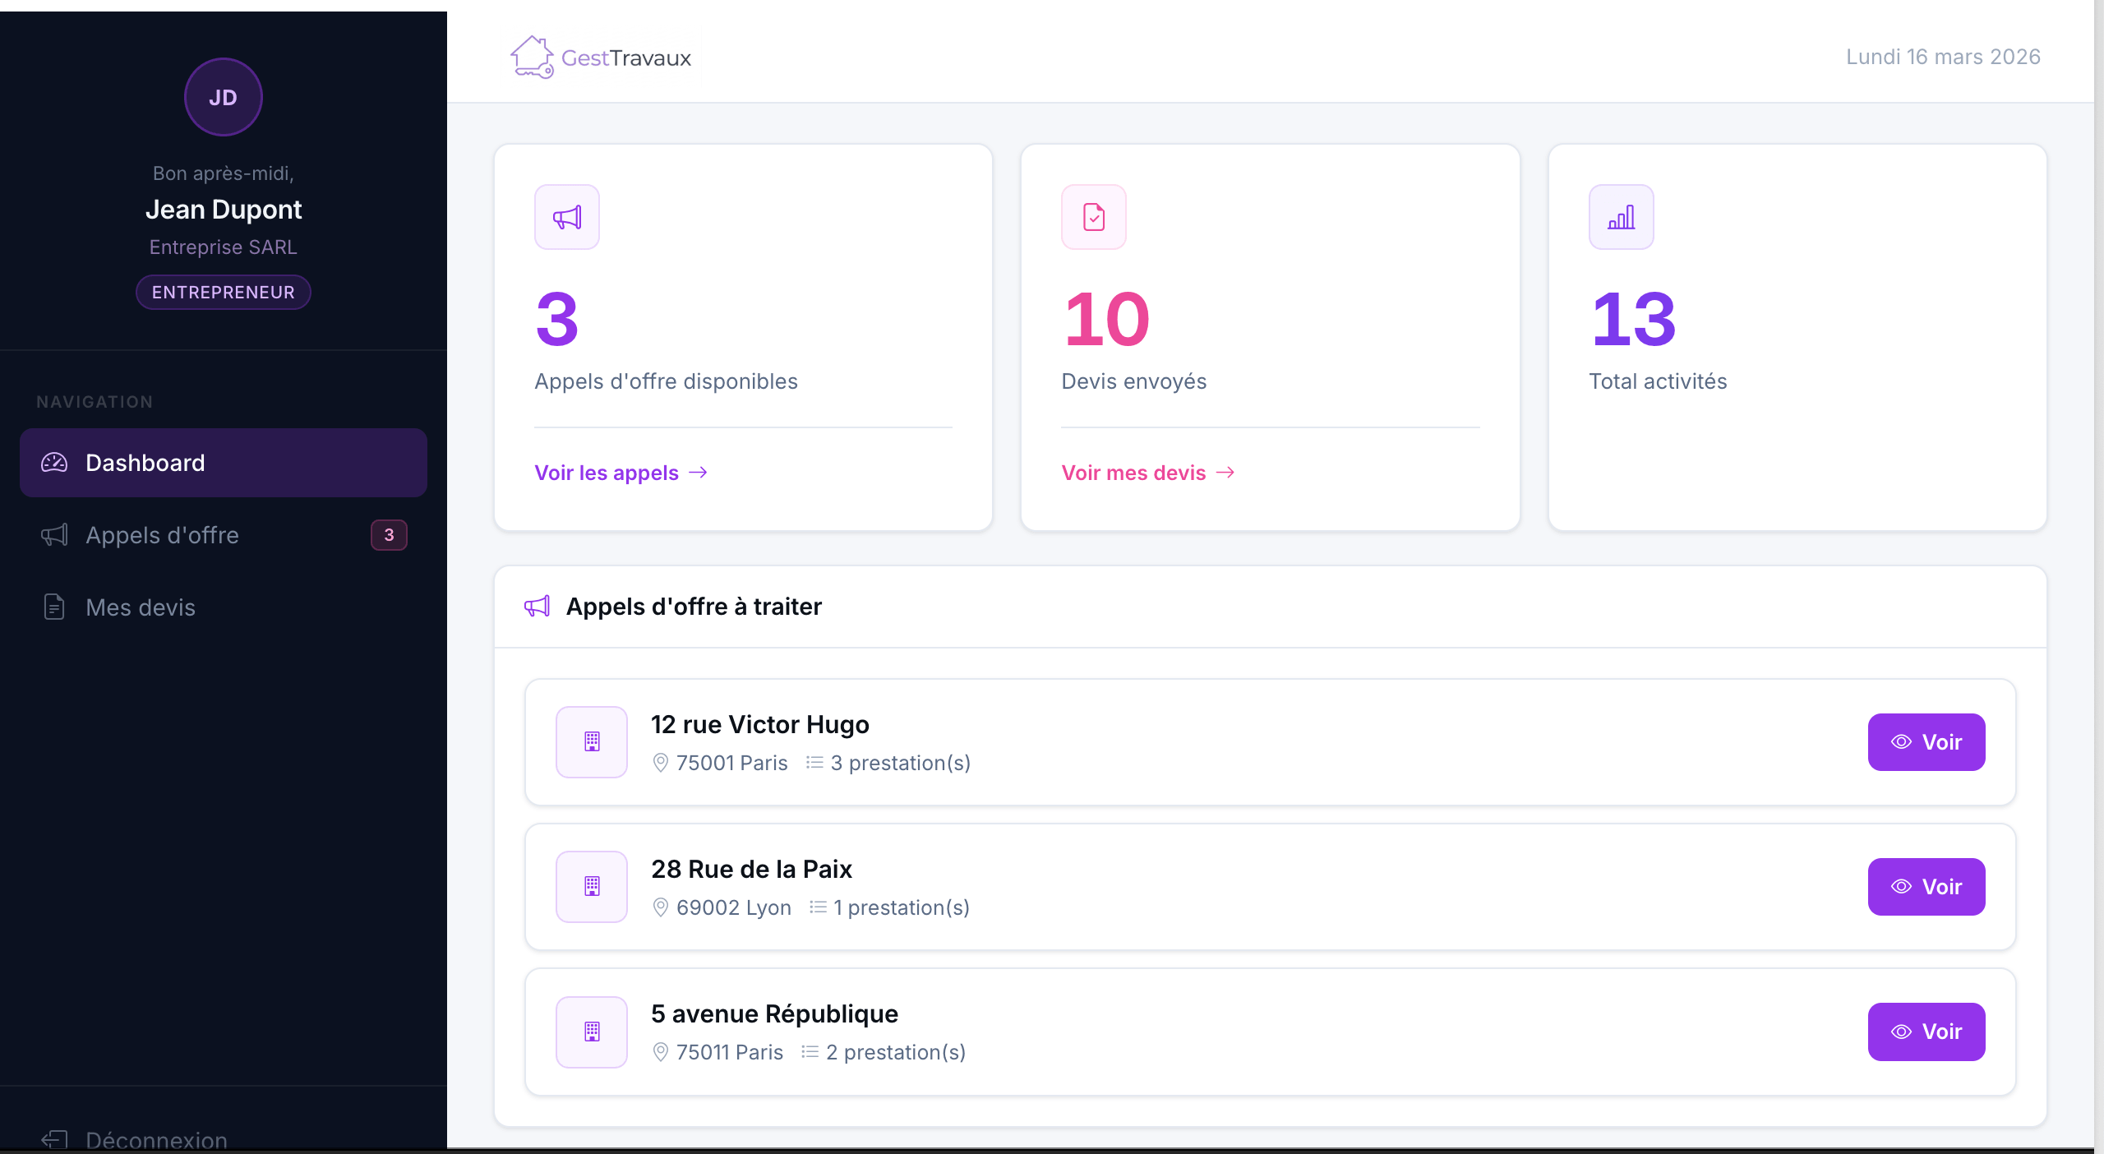Open Mes devis in the sidebar
Screen dimensions: 2104x1154
[x=141, y=607]
